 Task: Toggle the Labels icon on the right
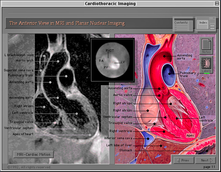(206, 64)
